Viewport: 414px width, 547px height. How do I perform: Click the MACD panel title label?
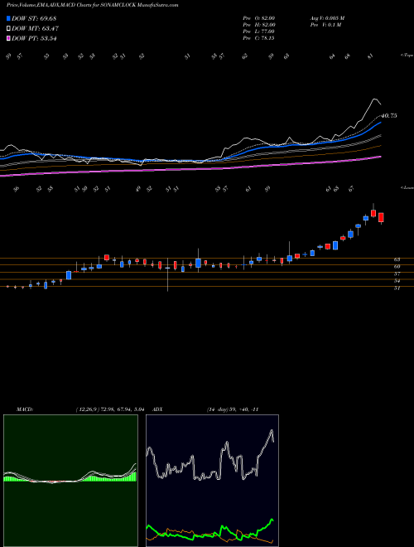click(x=24, y=409)
